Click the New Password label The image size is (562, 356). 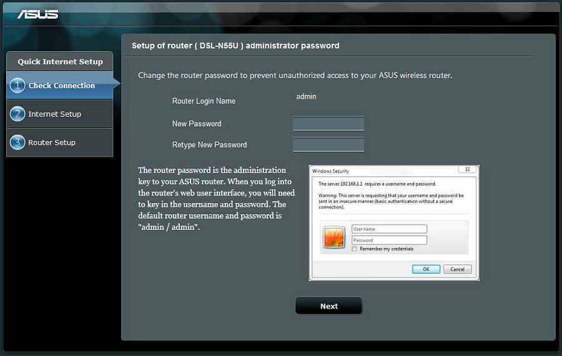pos(197,124)
